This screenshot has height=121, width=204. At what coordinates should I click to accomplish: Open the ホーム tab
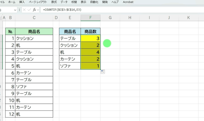(x=12, y=2)
